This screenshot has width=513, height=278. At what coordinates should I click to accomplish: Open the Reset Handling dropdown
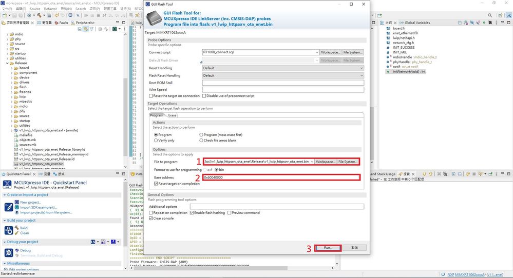362,68
